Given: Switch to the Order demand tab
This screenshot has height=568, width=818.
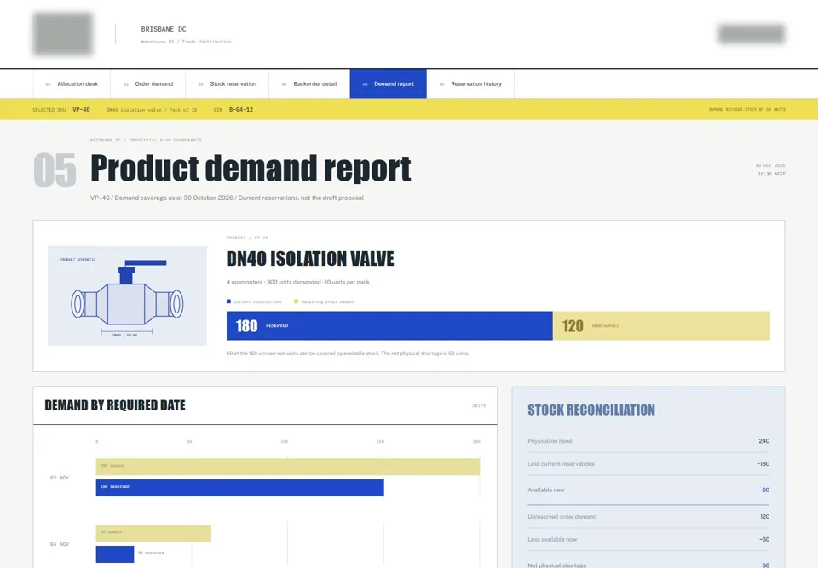Looking at the screenshot, I should click(x=147, y=84).
